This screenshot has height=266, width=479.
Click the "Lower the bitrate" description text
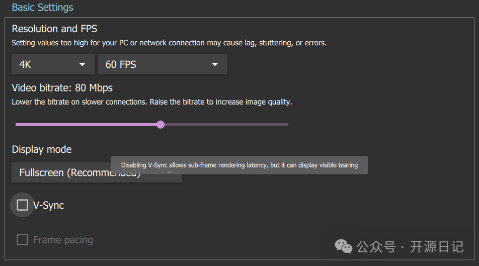(x=151, y=102)
